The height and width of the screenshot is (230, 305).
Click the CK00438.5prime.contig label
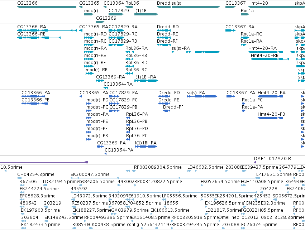(114, 224)
